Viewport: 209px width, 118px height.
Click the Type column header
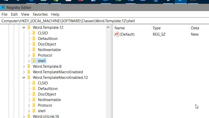(x=170, y=28)
